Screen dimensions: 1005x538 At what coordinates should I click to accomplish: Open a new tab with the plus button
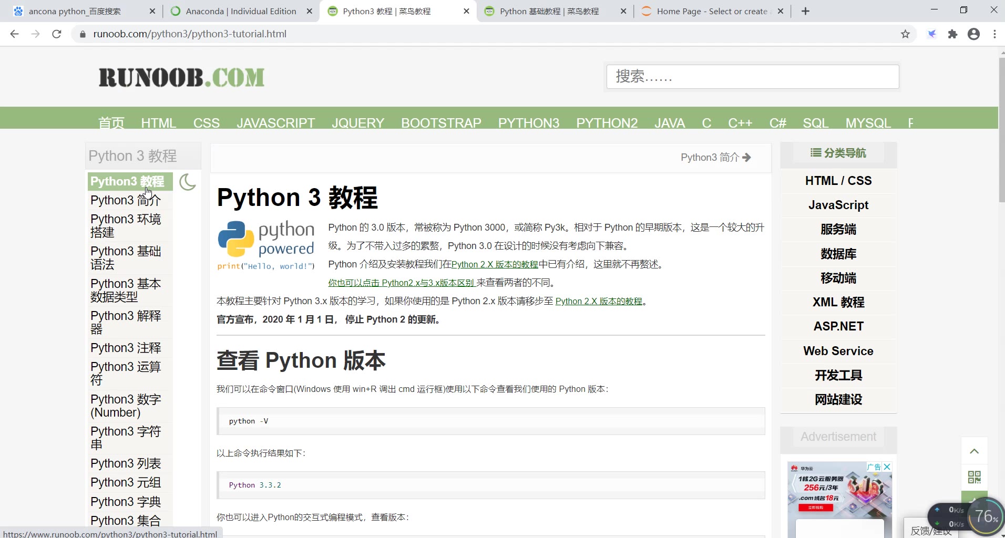point(805,11)
